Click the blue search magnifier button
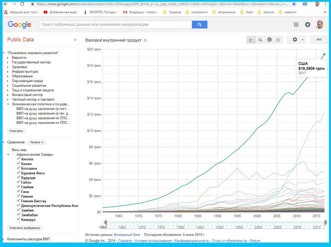 pos(200,24)
